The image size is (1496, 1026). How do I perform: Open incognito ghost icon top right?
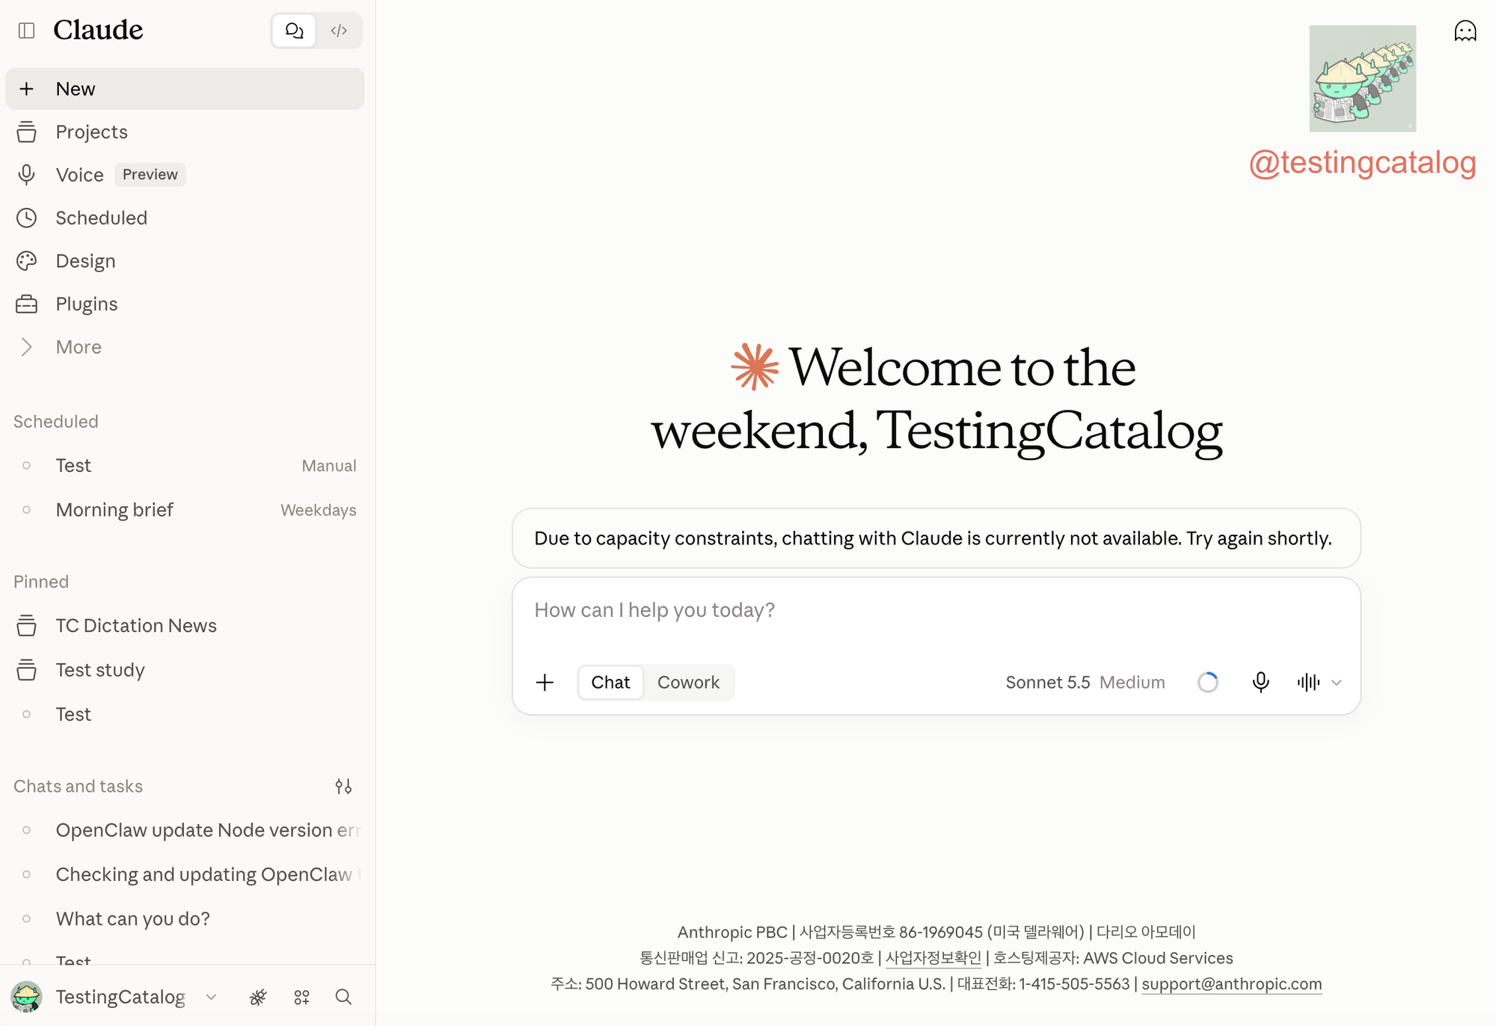(x=1465, y=31)
